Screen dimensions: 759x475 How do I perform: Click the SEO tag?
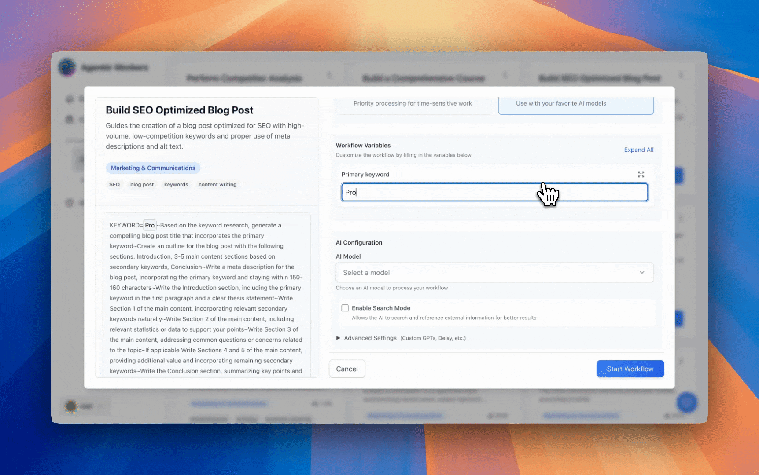coord(114,185)
